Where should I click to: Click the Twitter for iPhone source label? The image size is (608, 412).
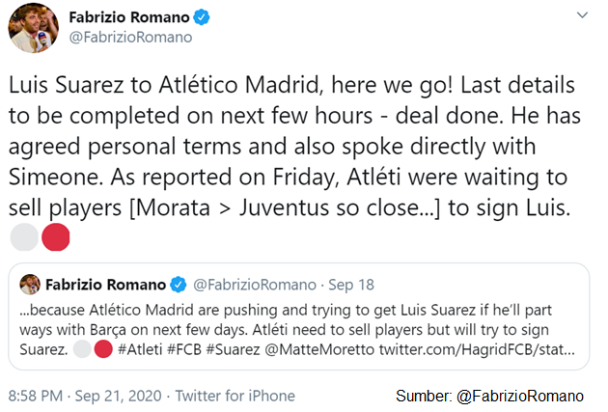pyautogui.click(x=235, y=395)
